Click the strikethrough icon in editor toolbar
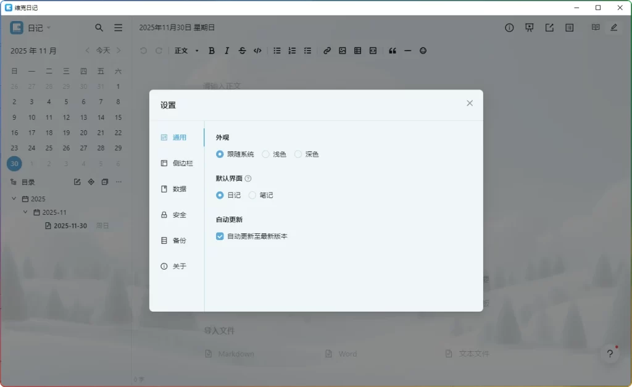Viewport: 632px width, 387px height. click(x=242, y=51)
